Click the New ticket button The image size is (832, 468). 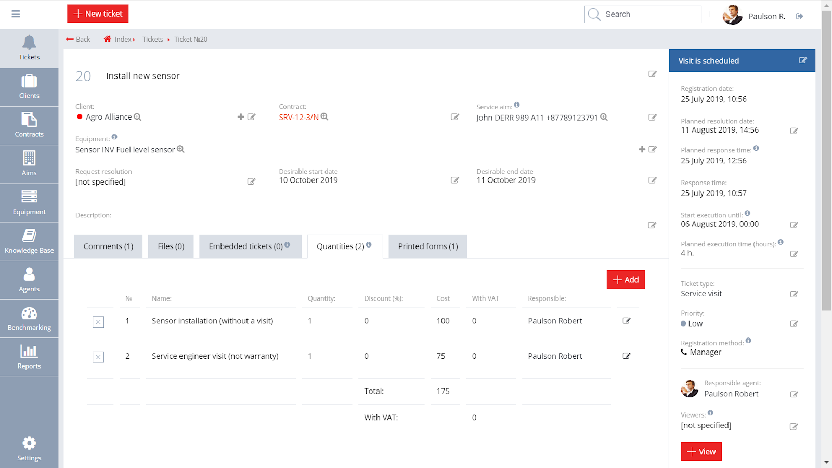98,14
